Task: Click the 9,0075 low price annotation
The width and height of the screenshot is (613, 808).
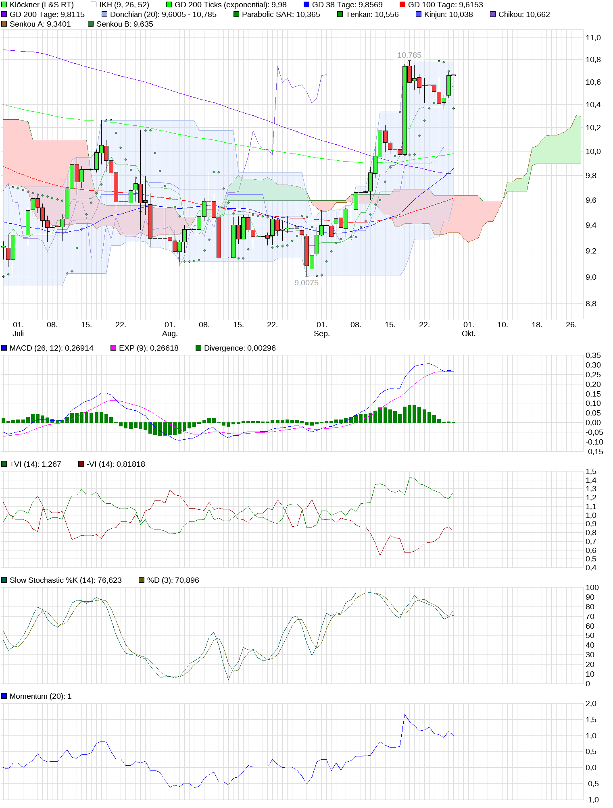Action: click(306, 283)
